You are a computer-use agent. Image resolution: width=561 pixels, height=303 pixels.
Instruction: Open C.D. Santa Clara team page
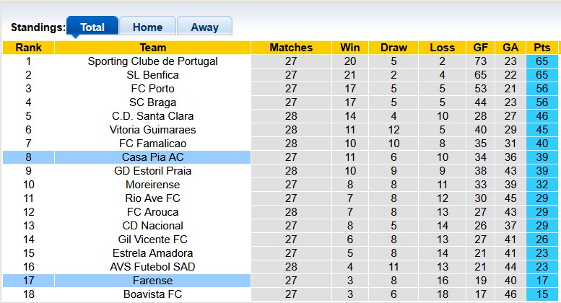[153, 116]
